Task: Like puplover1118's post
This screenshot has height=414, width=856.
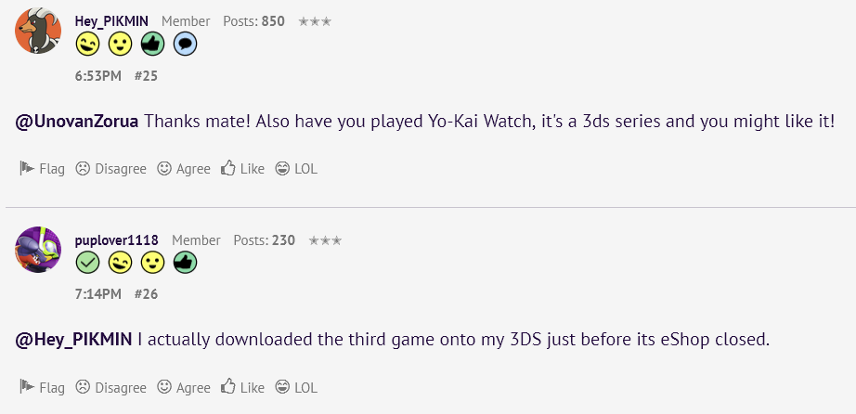Action: (x=242, y=388)
